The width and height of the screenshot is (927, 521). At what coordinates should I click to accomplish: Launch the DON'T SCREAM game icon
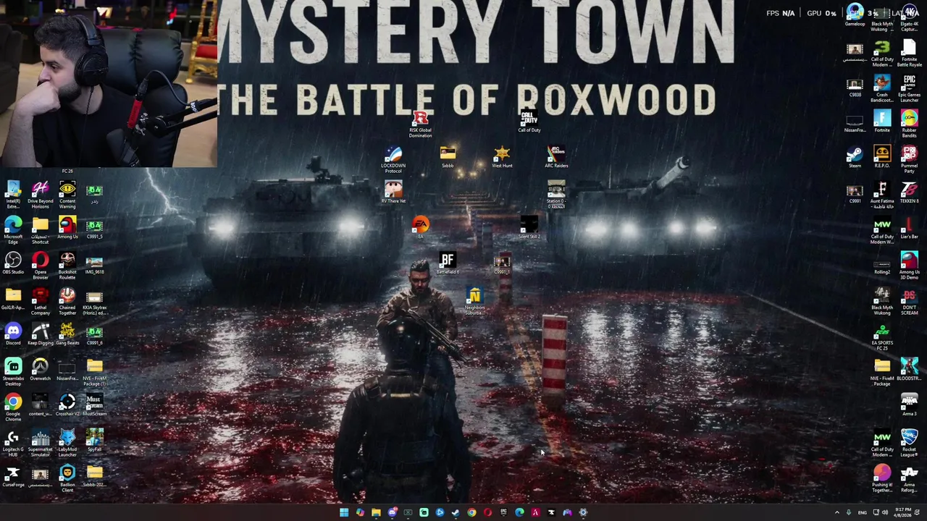pyautogui.click(x=909, y=302)
